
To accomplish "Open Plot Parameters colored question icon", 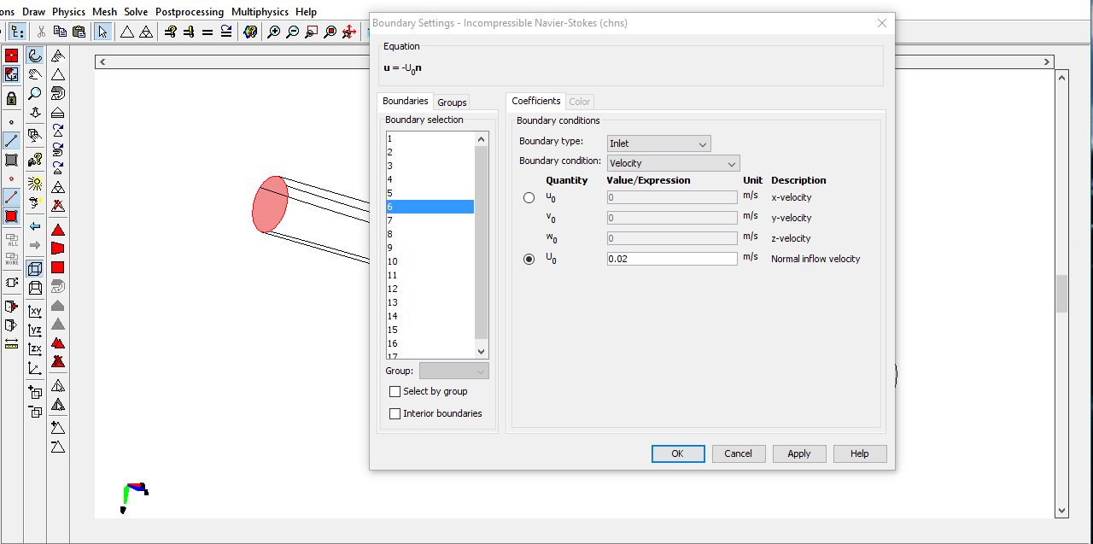I will click(250, 32).
